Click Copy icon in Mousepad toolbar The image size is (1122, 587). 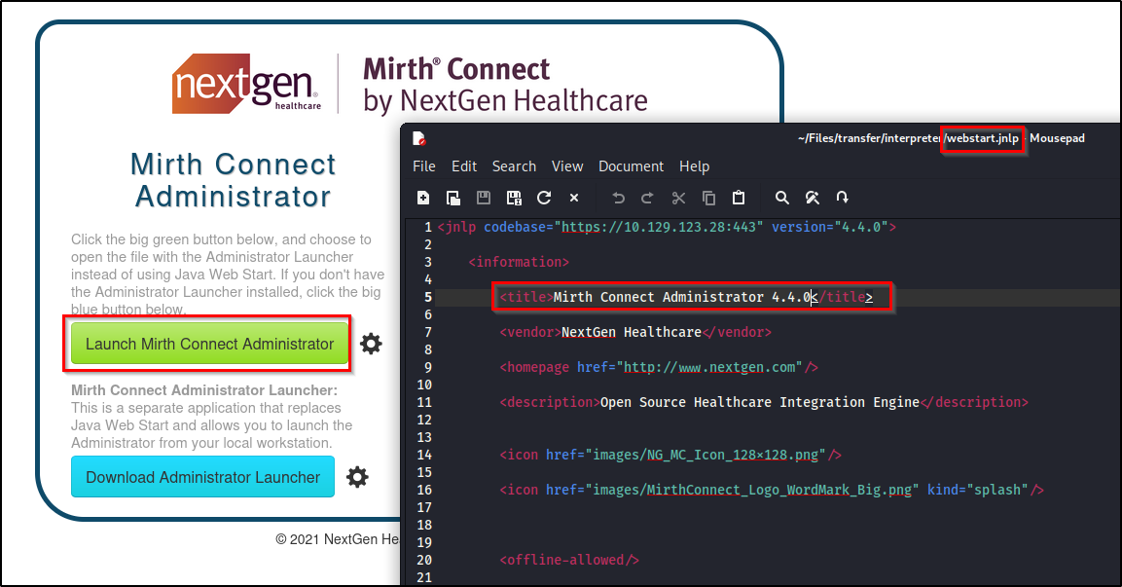pos(708,198)
